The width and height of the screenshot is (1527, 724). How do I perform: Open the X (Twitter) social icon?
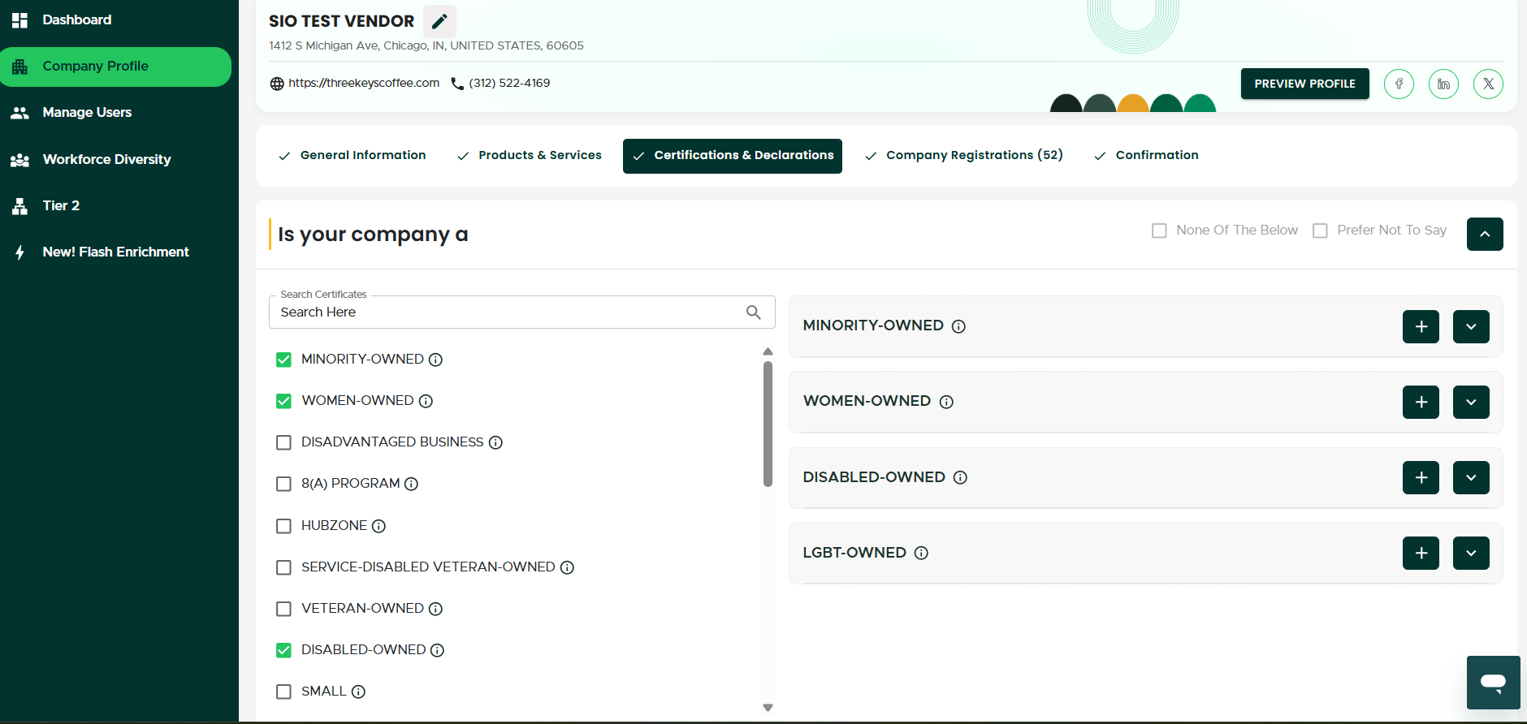(x=1488, y=84)
